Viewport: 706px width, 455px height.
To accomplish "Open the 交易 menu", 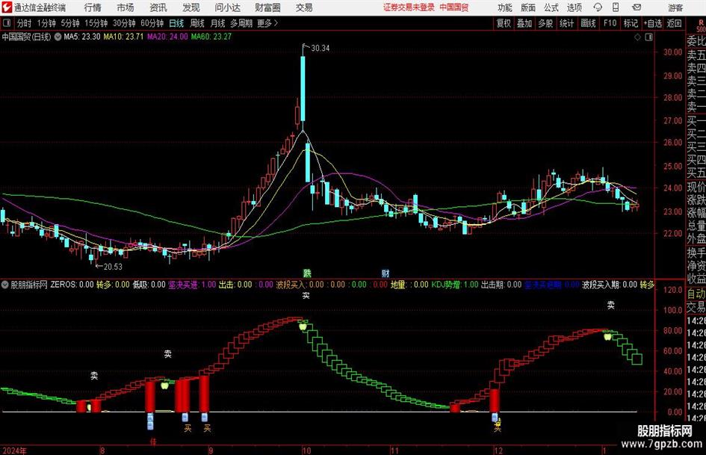I will (304, 7).
